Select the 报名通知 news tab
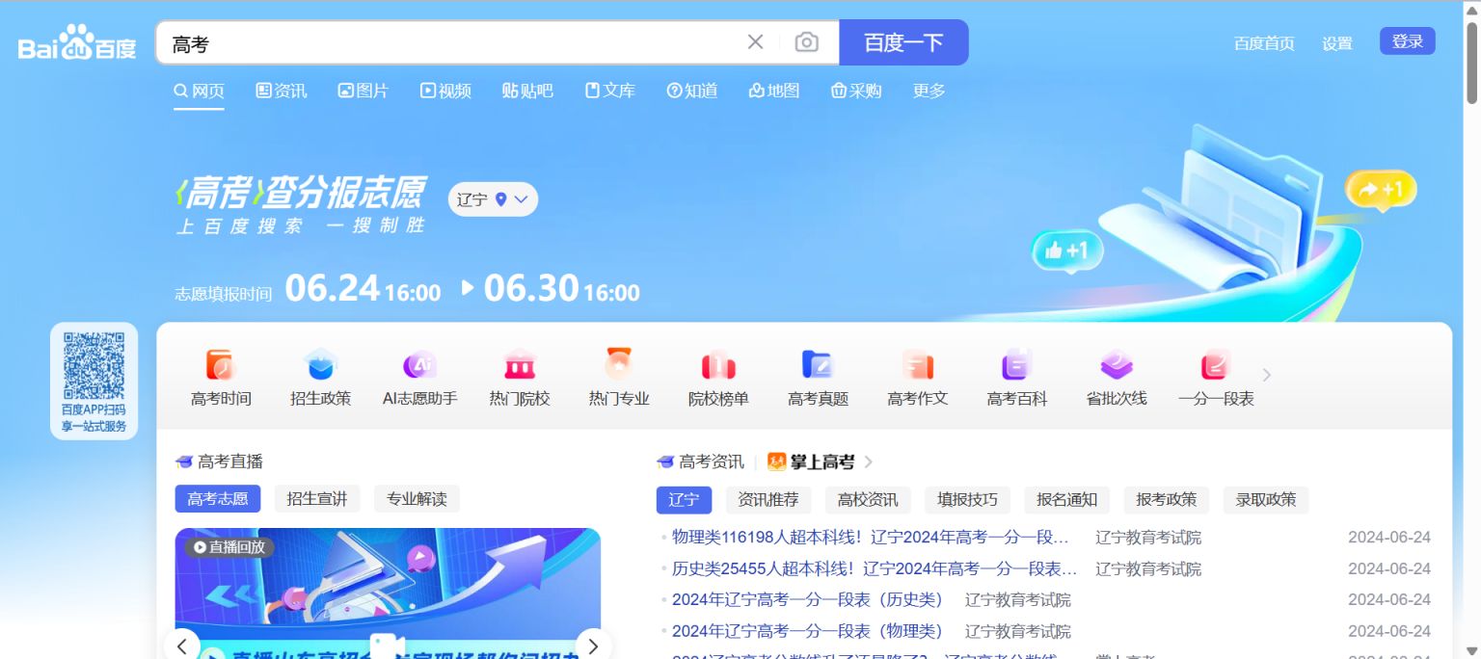Screen dimensions: 1481x659 coord(1066,500)
